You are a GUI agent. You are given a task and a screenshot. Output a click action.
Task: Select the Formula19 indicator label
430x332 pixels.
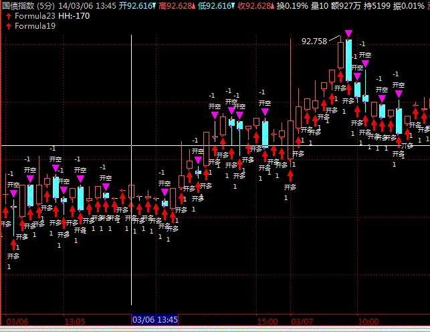[35, 26]
